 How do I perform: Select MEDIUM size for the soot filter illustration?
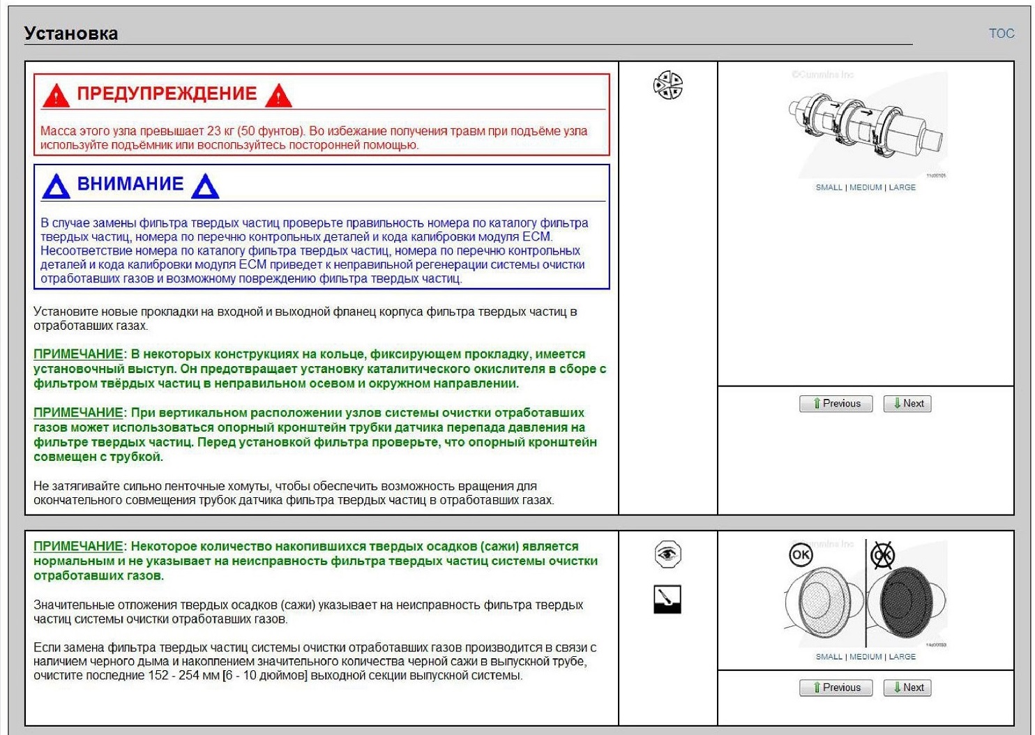[866, 657]
